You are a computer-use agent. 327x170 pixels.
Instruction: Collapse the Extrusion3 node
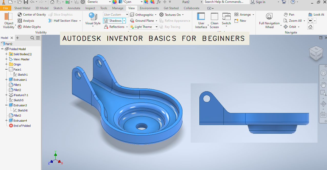pyautogui.click(x=6, y=105)
